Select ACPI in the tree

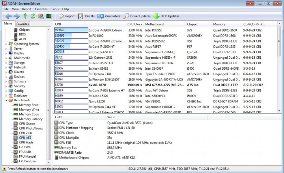pyautogui.click(x=22, y=39)
